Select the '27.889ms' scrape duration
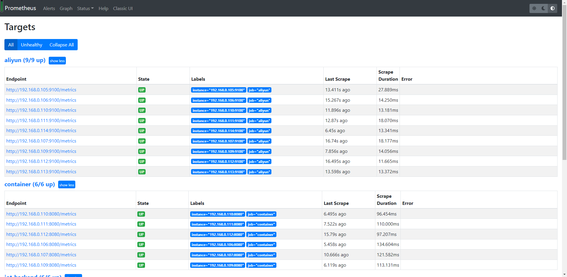 pos(388,90)
